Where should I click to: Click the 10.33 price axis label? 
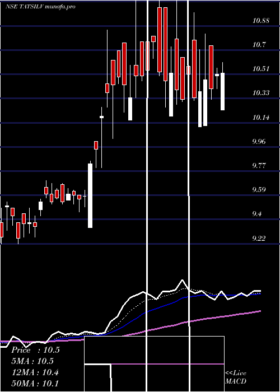[261, 93]
